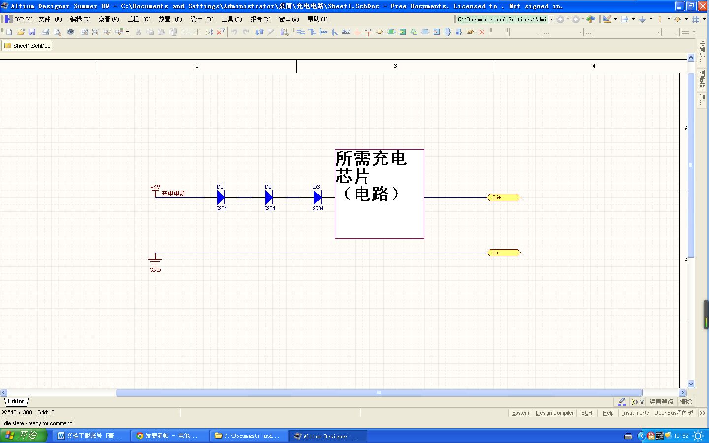The height and width of the screenshot is (443, 709).
Task: Open the OpenBus调色板 panel button
Action: point(674,413)
